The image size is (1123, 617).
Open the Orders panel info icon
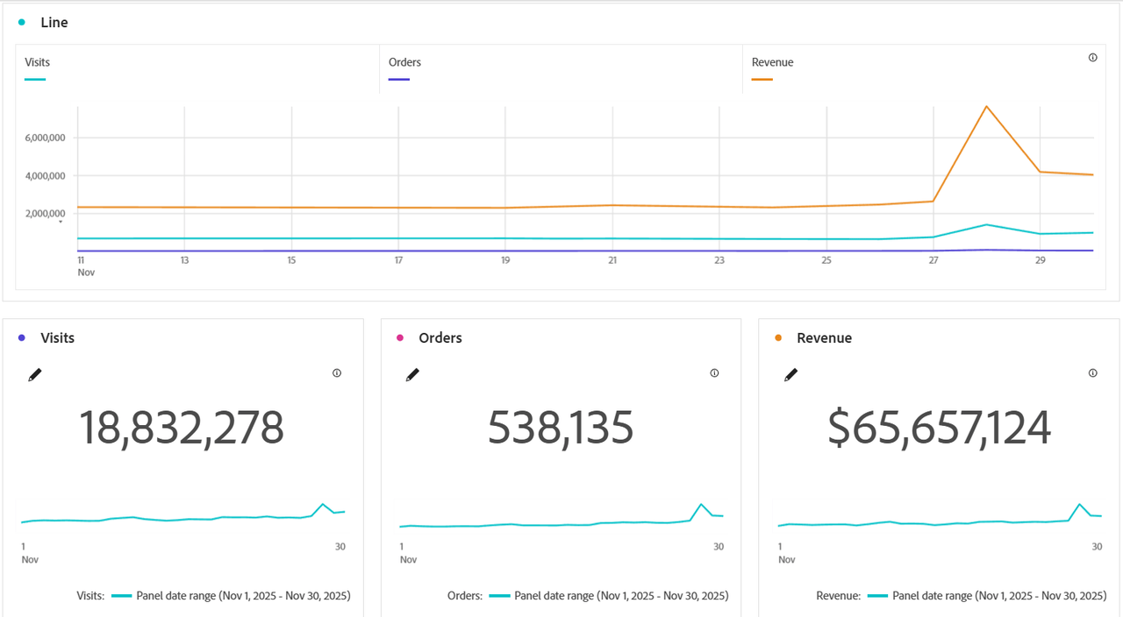[x=714, y=373]
